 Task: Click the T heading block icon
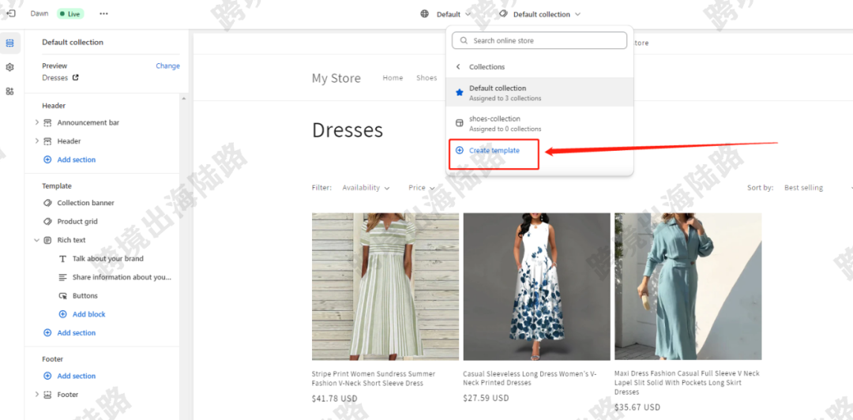coord(62,259)
